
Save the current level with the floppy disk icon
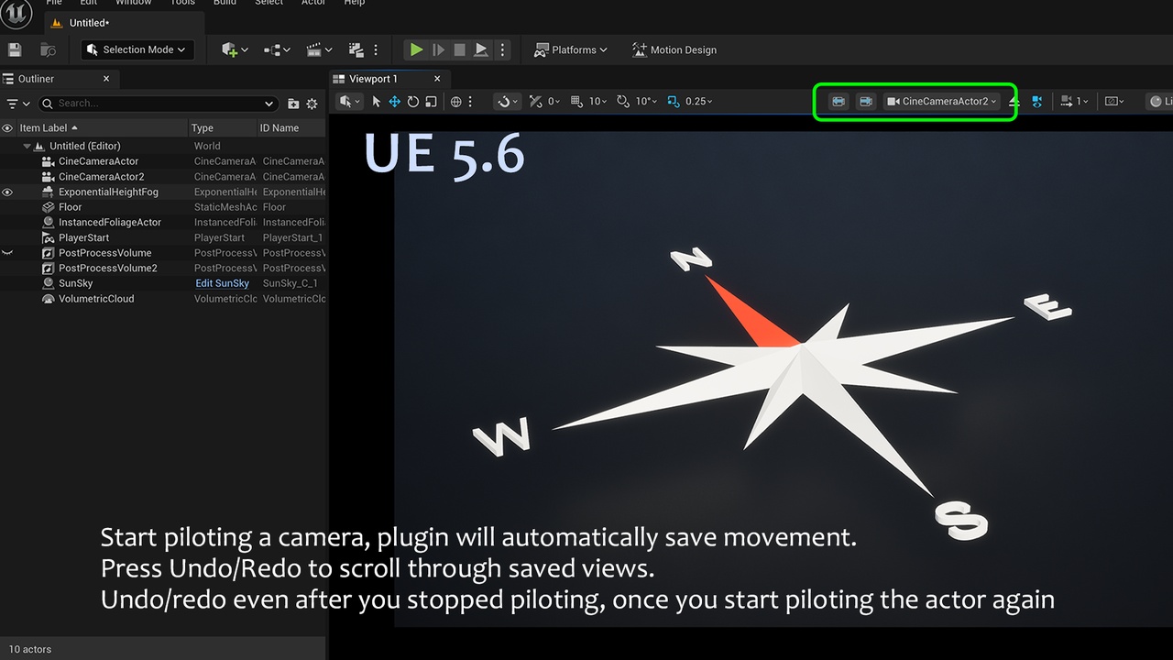[x=15, y=49]
